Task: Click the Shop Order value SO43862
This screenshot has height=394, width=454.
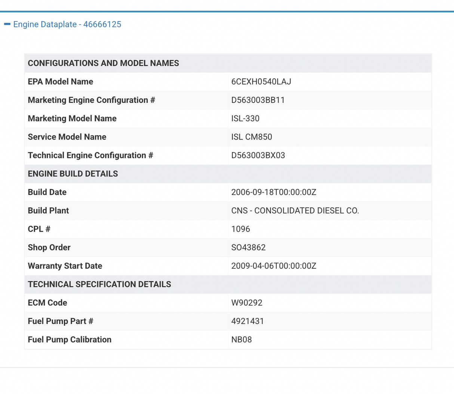Action: 248,247
